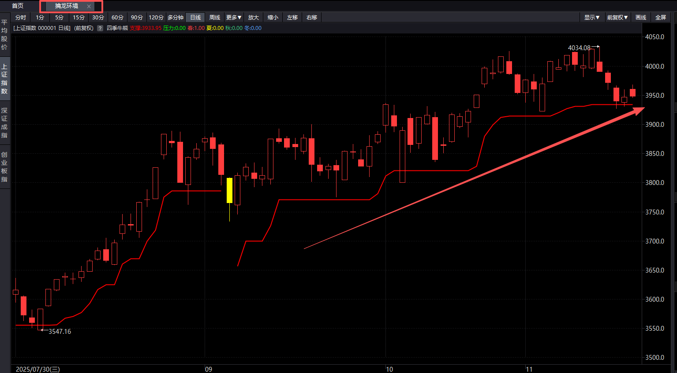Click the 3750.0 price axis label

coord(655,212)
